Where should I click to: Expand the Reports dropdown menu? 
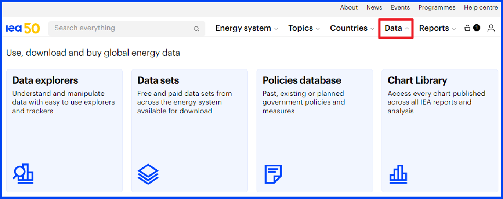[x=438, y=28]
